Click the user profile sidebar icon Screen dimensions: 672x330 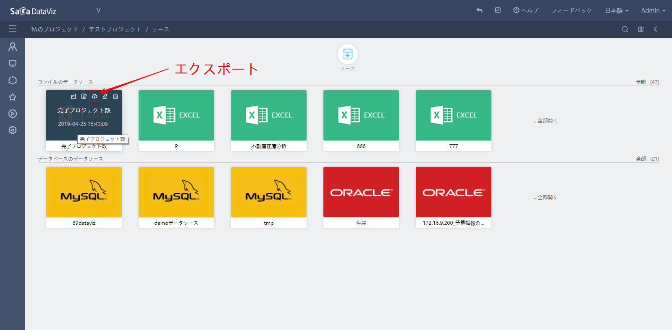tap(13, 47)
